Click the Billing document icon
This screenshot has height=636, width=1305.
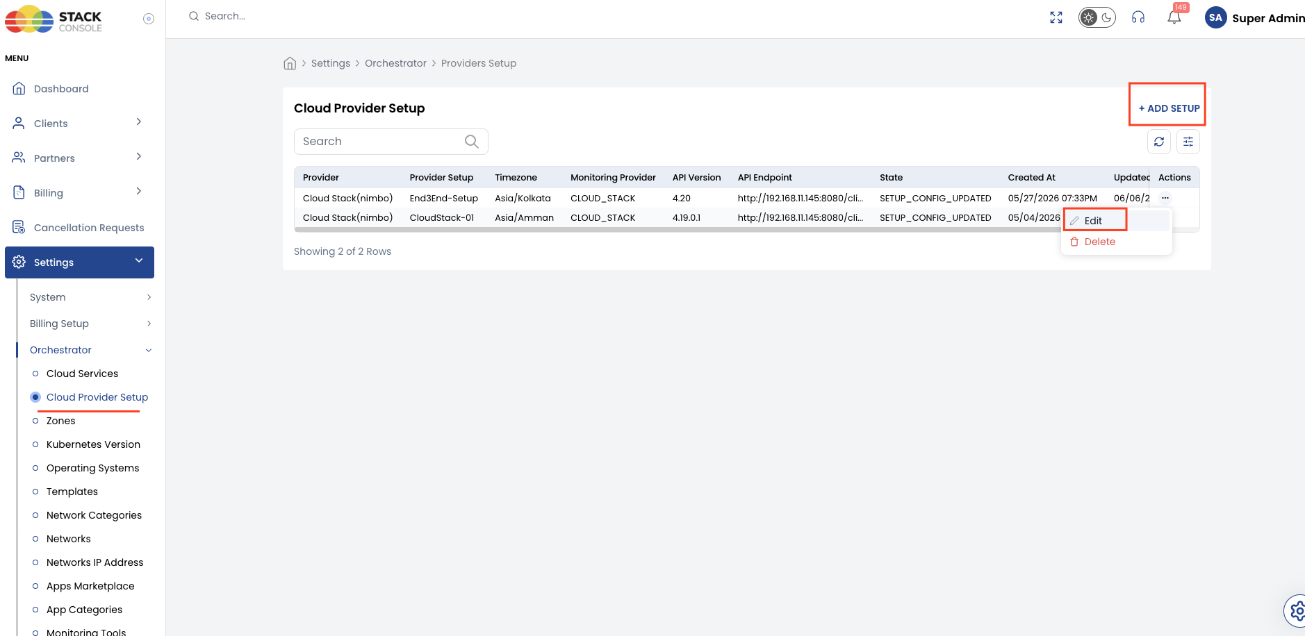tap(19, 193)
